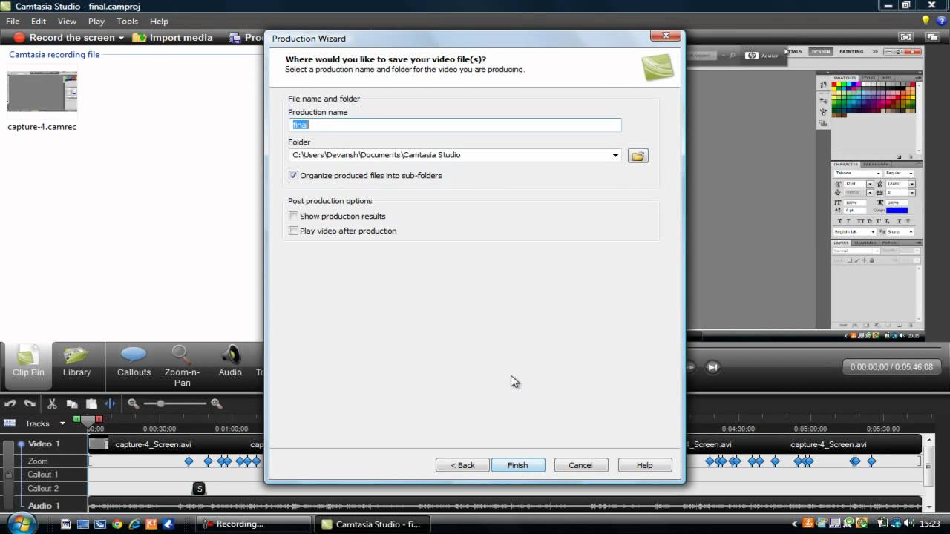Image resolution: width=950 pixels, height=534 pixels.
Task: Click the Record the screen button
Action: coord(65,38)
